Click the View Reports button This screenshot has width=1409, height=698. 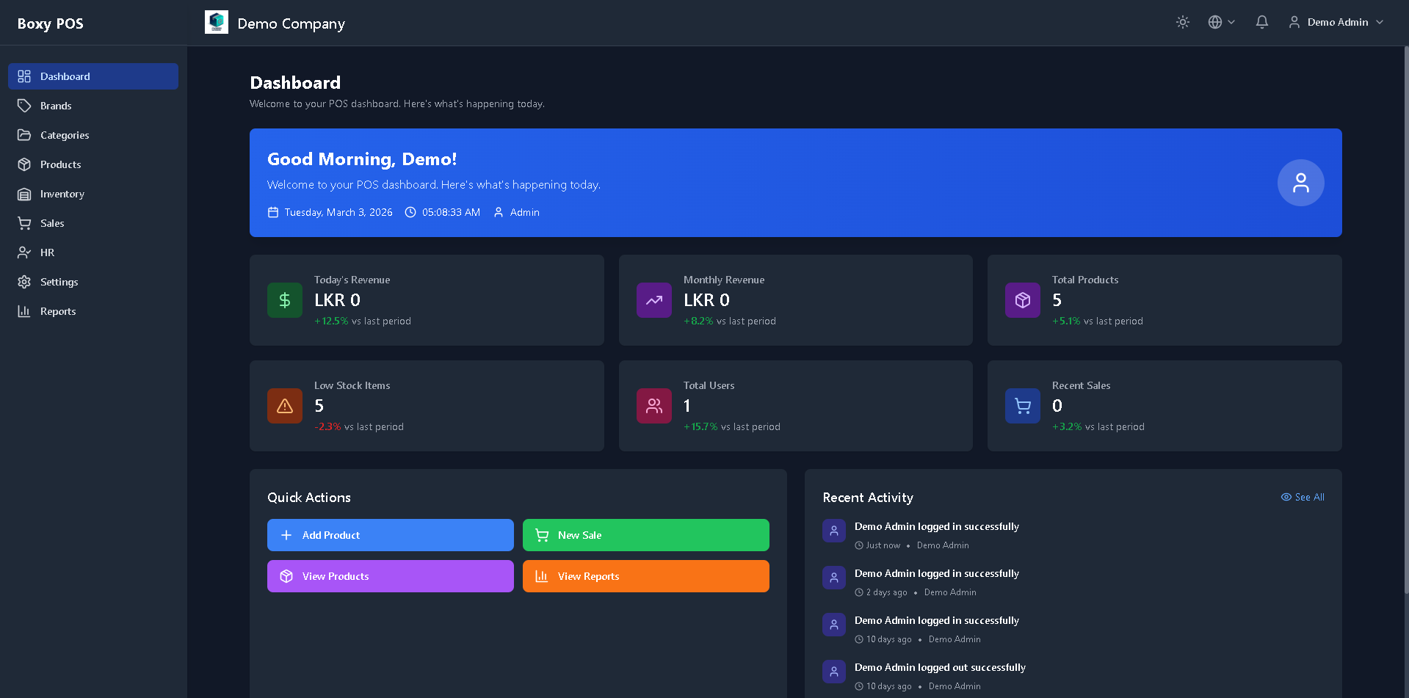(x=646, y=576)
